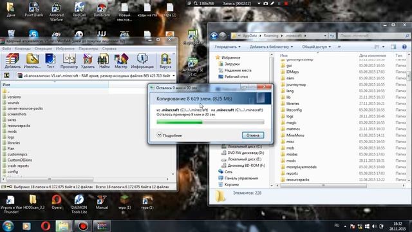Open Общий доступ dropdown
This screenshot has height=232, width=412.
(x=316, y=47)
